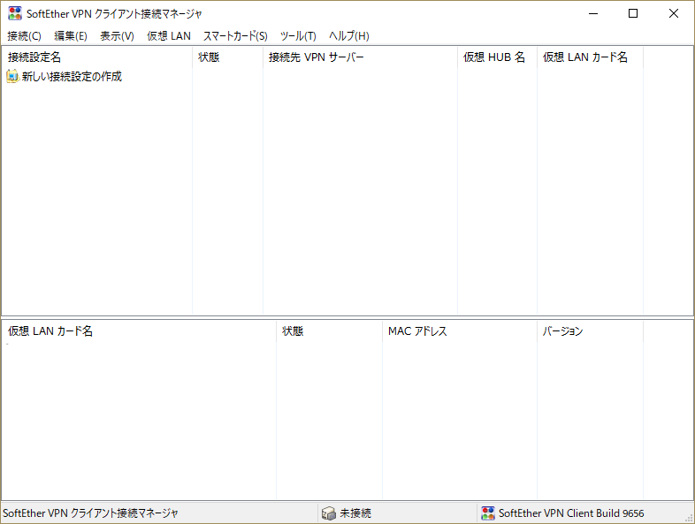Click the lower pane 状態 column header
Screen dimensions: 695x524
click(293, 331)
